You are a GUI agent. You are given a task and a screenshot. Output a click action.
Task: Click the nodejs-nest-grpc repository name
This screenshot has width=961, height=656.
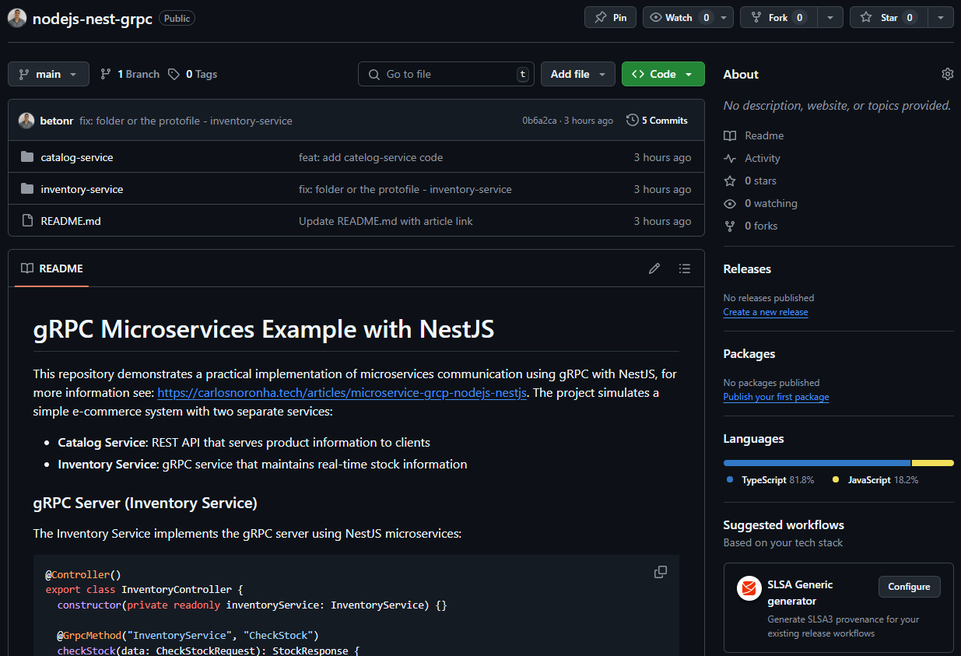pos(93,18)
